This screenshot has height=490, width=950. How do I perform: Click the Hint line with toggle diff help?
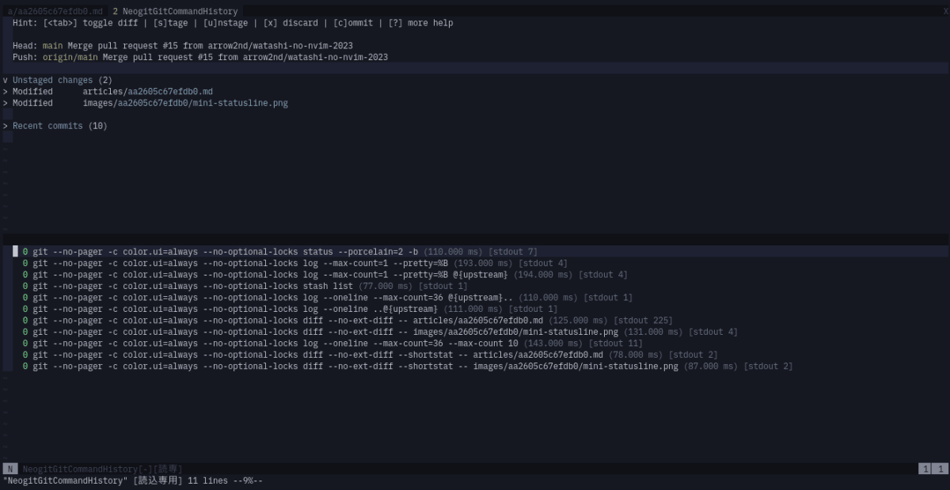(233, 23)
